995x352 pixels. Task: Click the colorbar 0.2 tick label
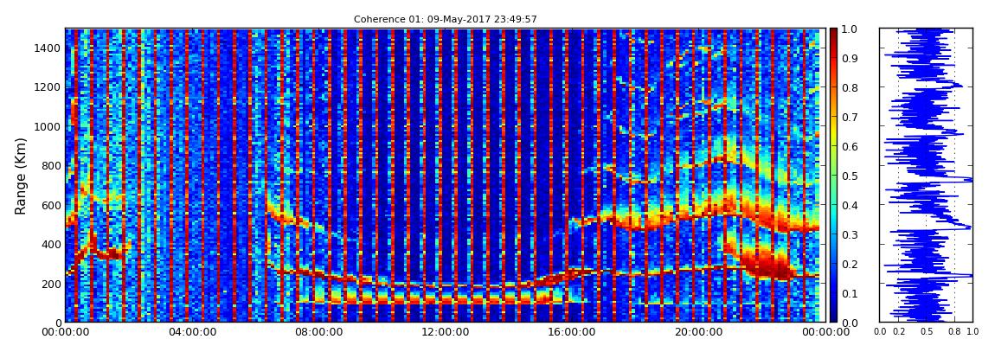(x=849, y=264)
